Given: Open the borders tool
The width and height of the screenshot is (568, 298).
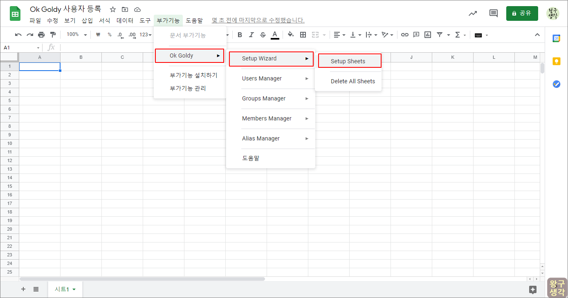Looking at the screenshot, I should tap(303, 35).
